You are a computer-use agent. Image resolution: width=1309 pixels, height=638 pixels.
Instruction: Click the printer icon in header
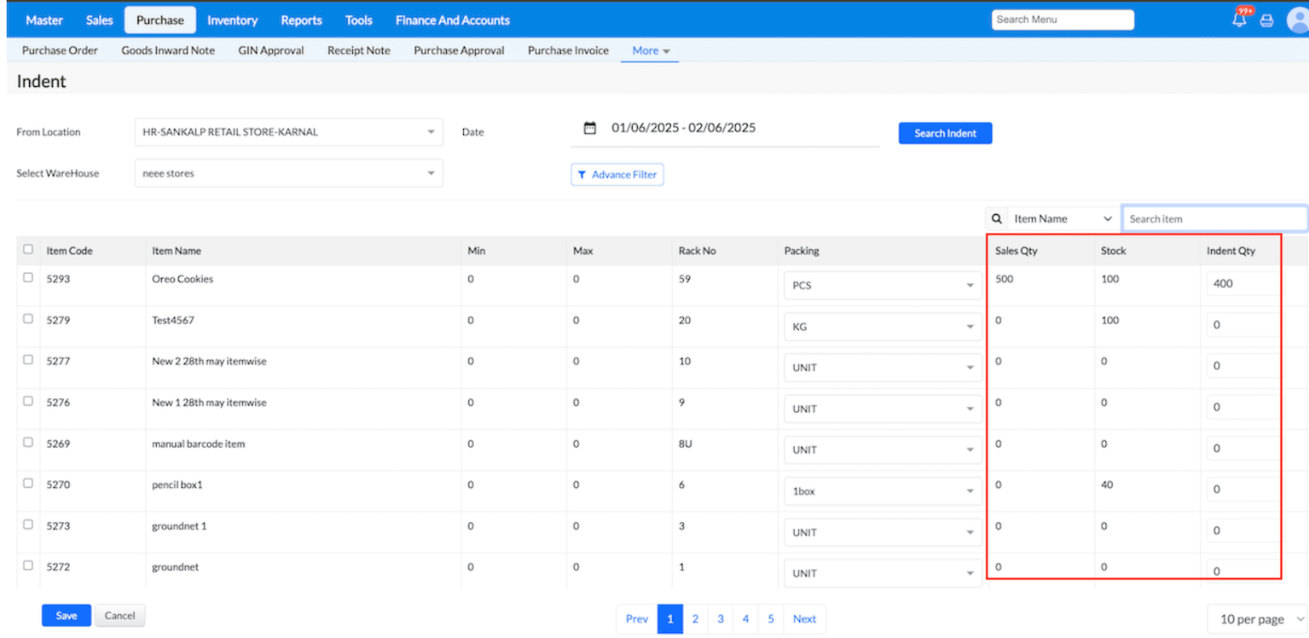[x=1267, y=21]
